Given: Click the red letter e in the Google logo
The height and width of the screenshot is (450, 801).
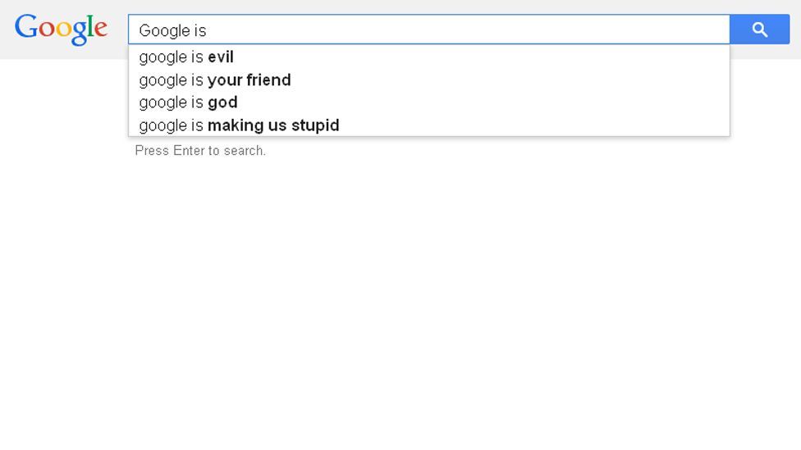Looking at the screenshot, I should click(101, 29).
